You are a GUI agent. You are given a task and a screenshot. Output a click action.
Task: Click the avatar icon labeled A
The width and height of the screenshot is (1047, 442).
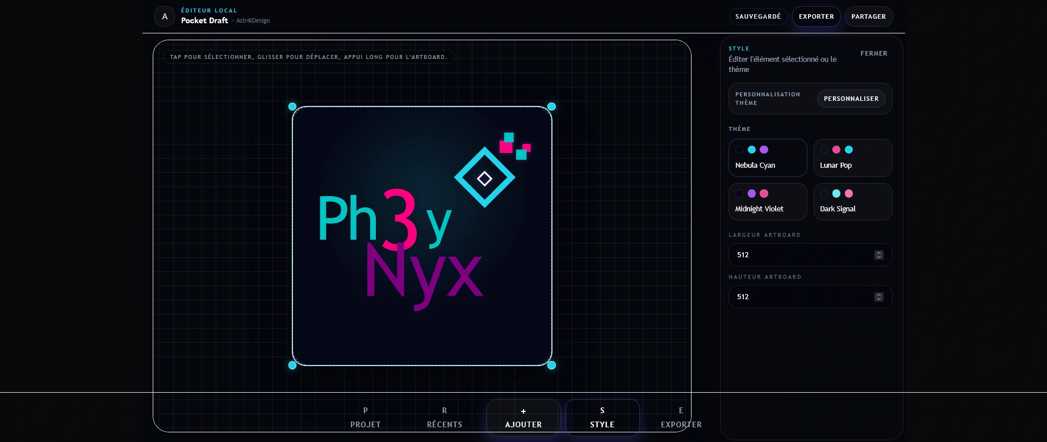(x=165, y=16)
